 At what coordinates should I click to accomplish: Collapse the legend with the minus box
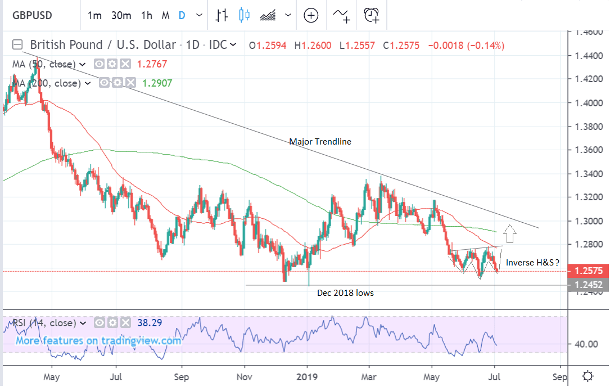tap(19, 44)
